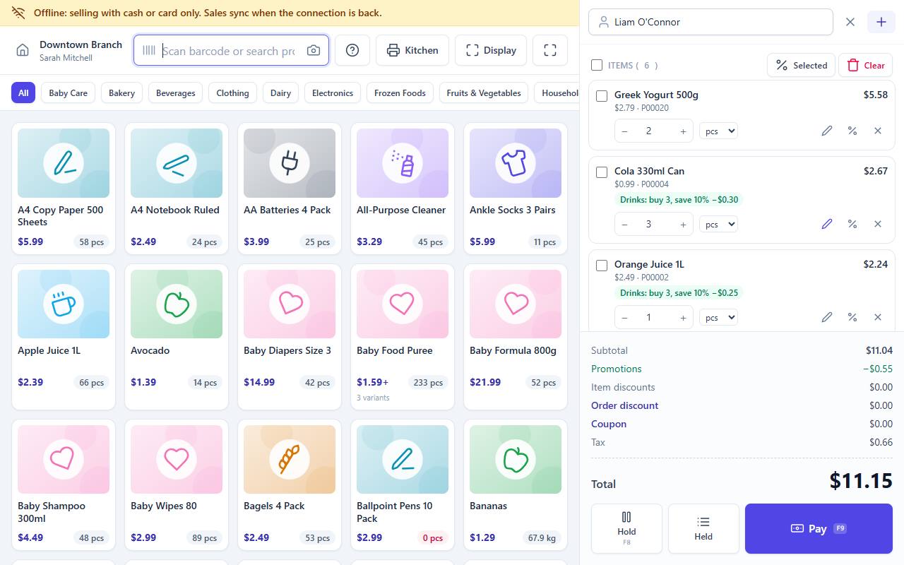Filter products by Bakery category
This screenshot has height=565, width=904.
[121, 93]
